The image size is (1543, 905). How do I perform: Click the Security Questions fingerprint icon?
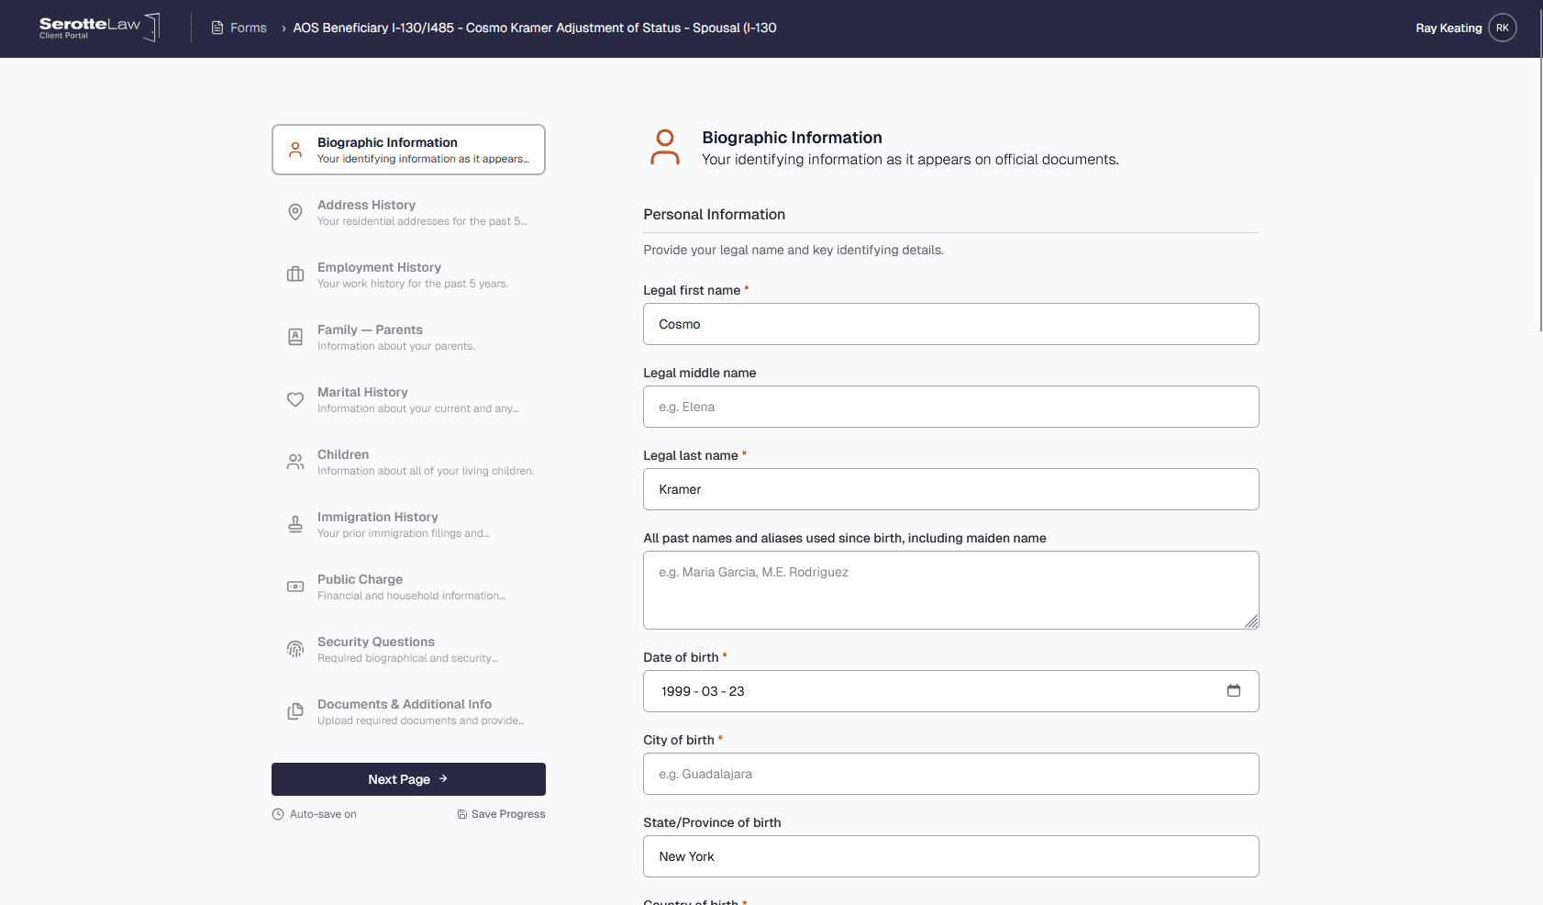coord(295,649)
